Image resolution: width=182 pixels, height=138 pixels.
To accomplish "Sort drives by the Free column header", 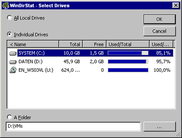I will [x=95, y=44].
